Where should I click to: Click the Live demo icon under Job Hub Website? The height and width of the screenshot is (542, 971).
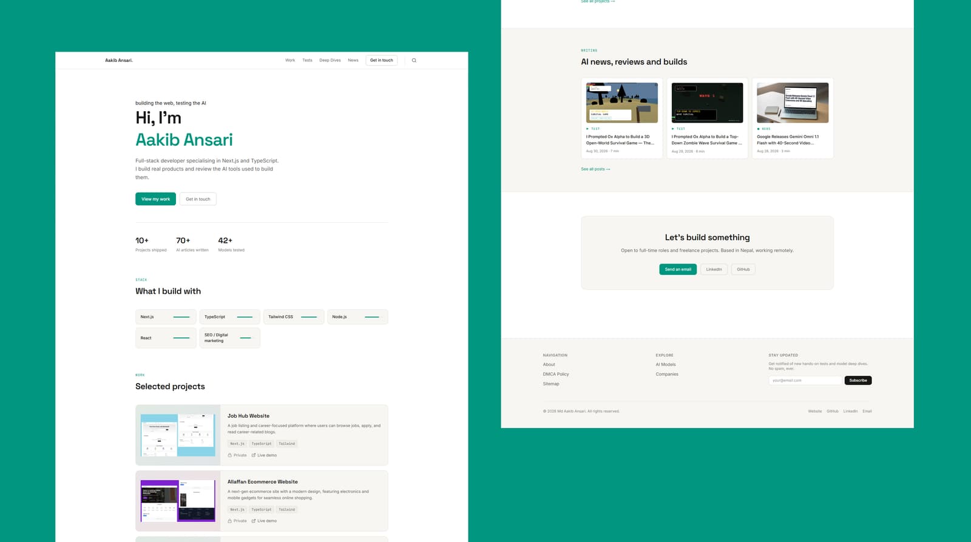pos(254,455)
